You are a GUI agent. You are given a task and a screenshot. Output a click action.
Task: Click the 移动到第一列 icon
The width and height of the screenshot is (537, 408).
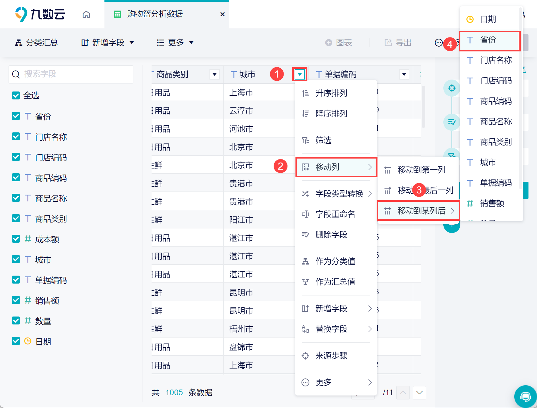[x=388, y=170]
